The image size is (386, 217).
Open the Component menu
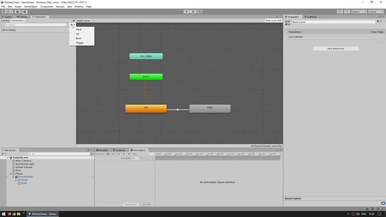coord(46,7)
